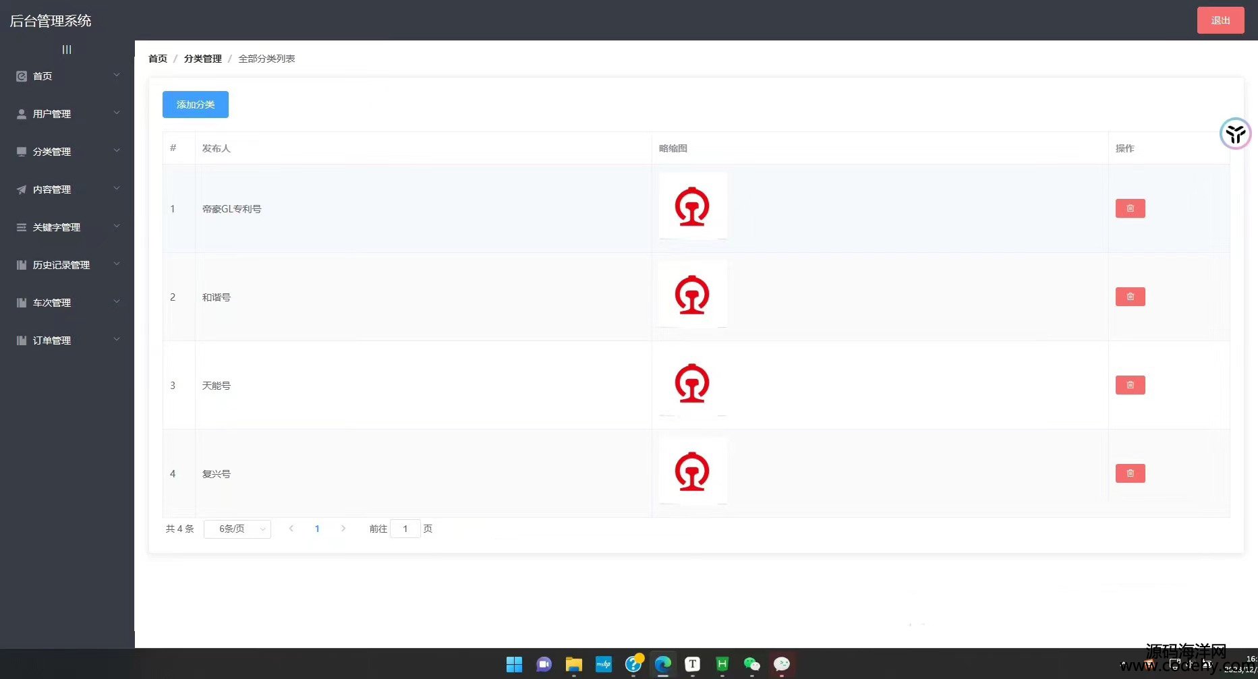
Task: Delete the 和谐号 row
Action: point(1131,297)
